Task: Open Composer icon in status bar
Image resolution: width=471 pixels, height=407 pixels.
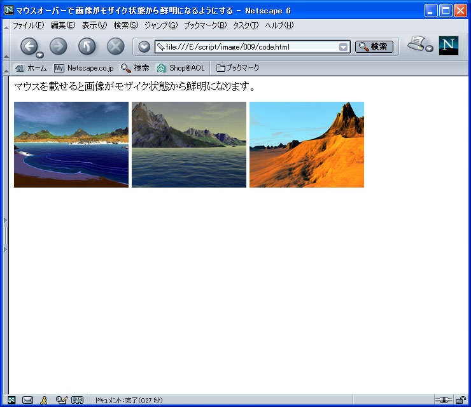Action: click(62, 400)
